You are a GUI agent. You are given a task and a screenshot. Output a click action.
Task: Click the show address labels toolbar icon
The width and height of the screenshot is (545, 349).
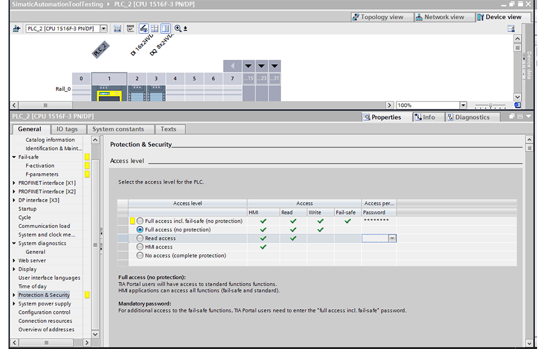coord(130,28)
